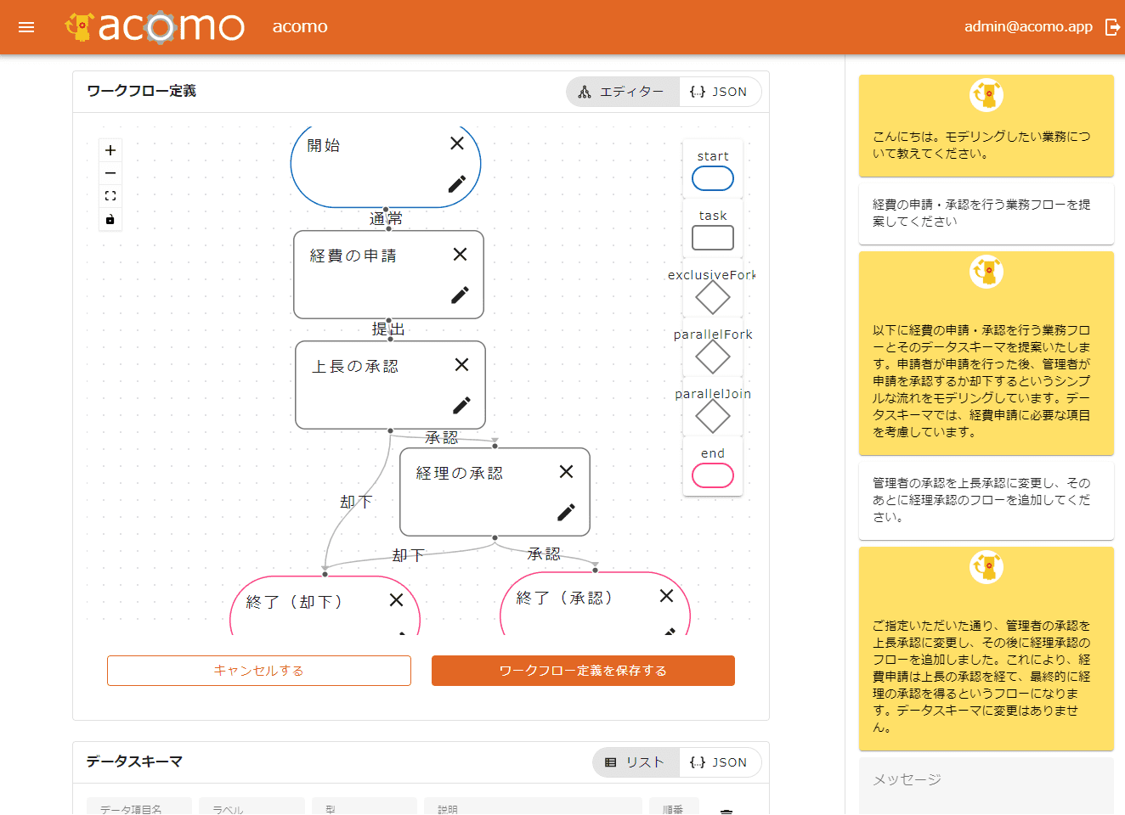This screenshot has height=815, width=1125.
Task: Remove the 開始 start node
Action: [457, 143]
